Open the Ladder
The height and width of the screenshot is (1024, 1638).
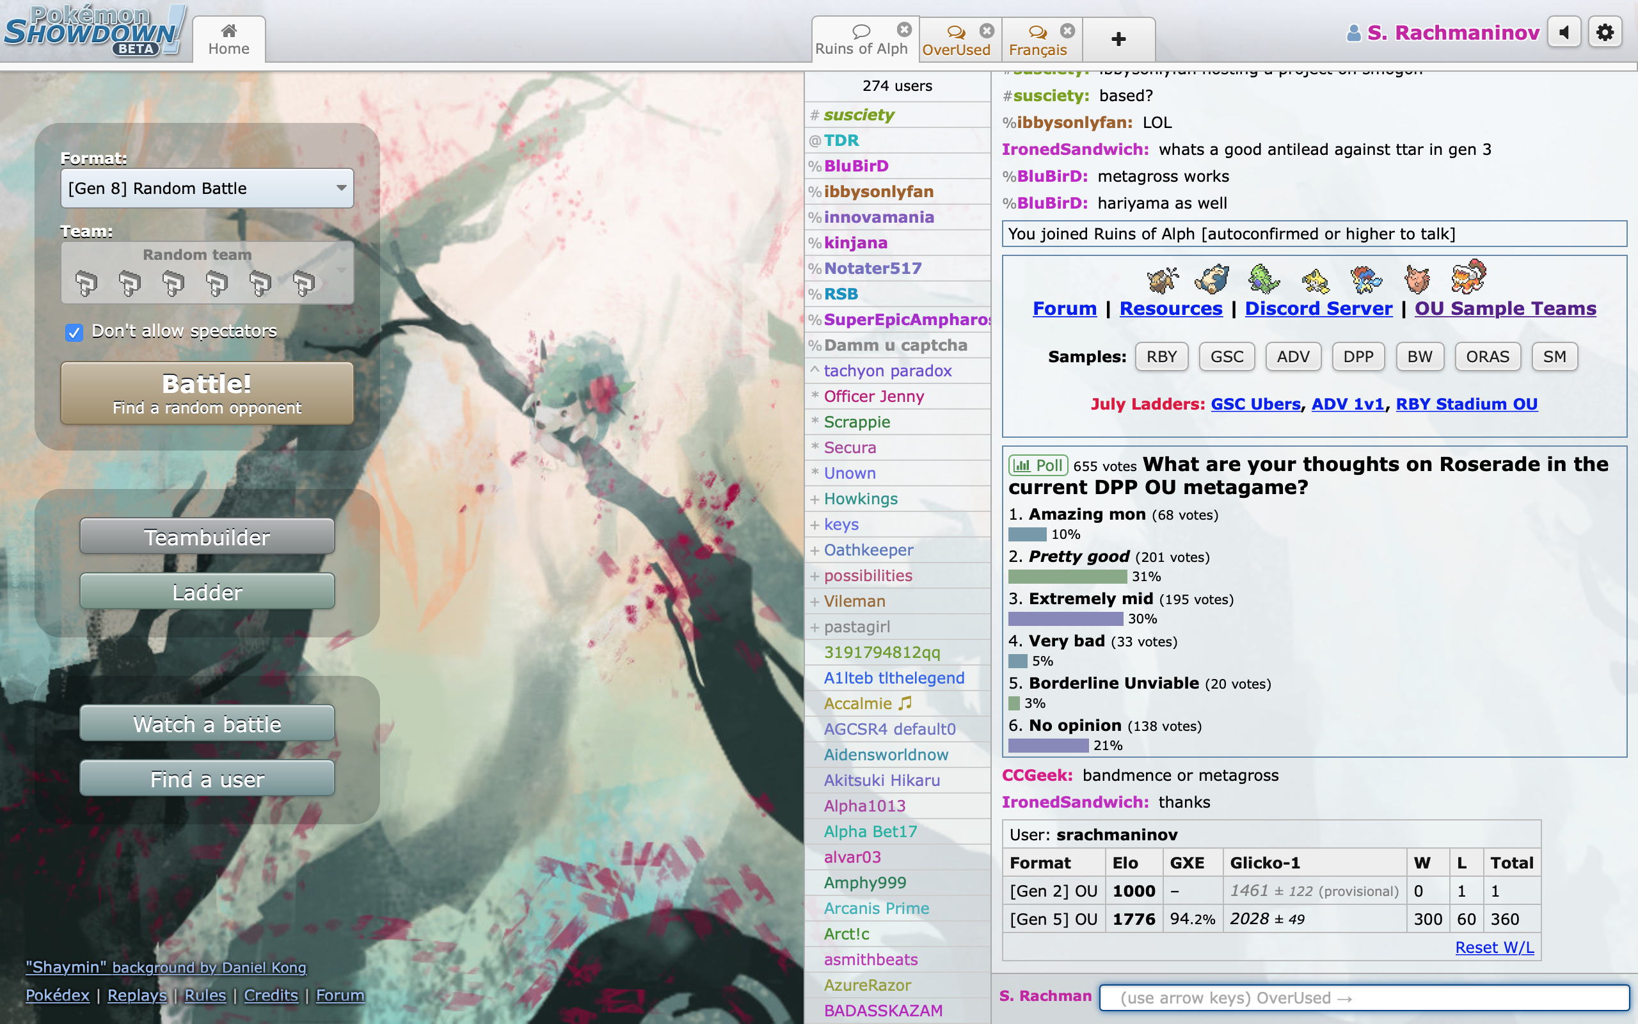(x=207, y=592)
